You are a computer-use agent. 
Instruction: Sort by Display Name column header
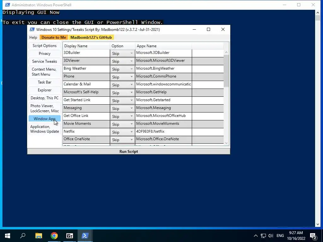point(86,46)
